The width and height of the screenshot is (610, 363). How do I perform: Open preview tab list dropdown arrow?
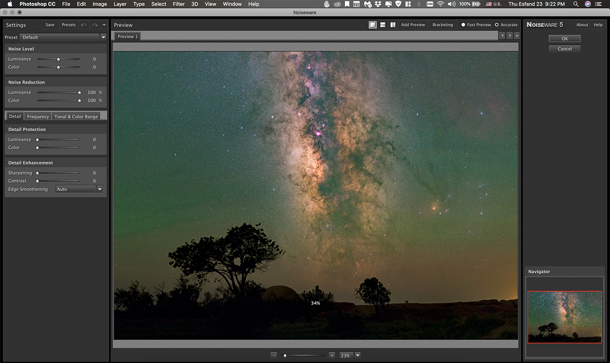(517, 36)
